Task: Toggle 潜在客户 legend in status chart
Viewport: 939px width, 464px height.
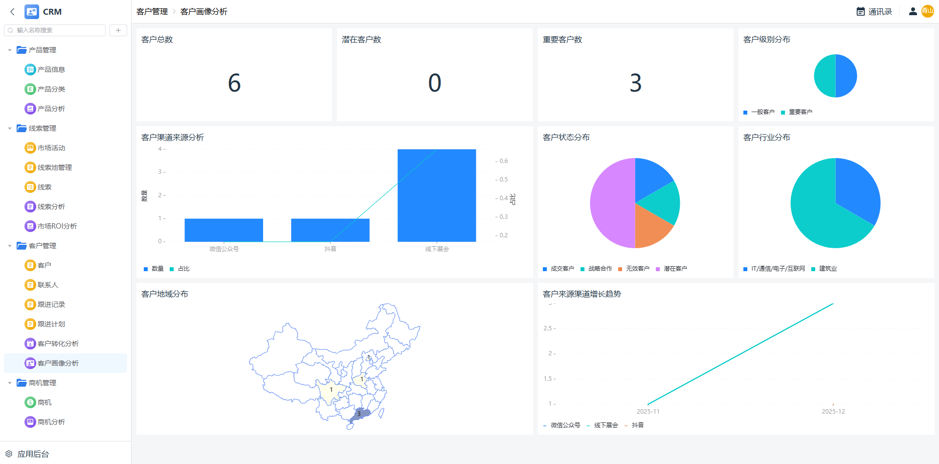Action: [x=671, y=269]
